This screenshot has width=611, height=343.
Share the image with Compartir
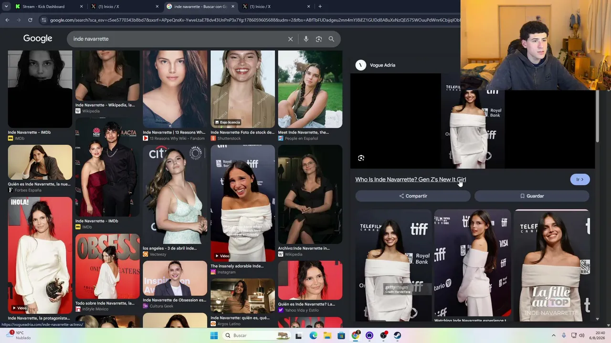click(x=413, y=196)
